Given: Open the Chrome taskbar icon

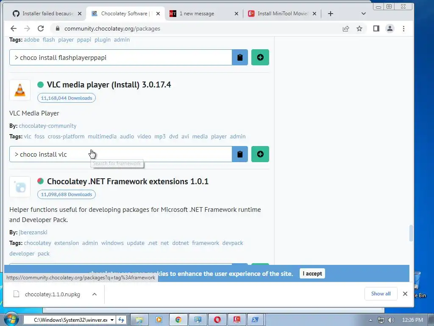Looking at the screenshot, I should [178, 320].
